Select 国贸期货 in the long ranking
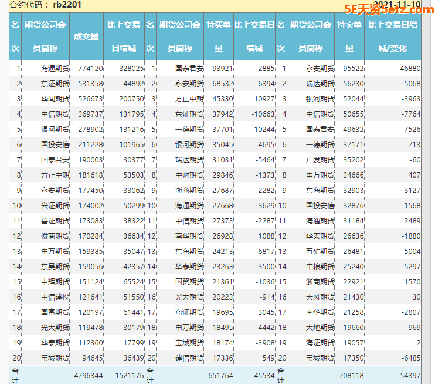Viewport: 435px width, 384px height. 189,282
